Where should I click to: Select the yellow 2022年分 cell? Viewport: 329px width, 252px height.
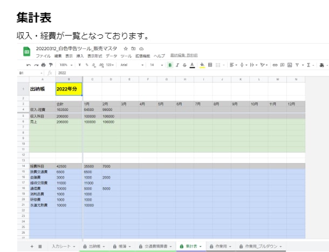[69, 89]
